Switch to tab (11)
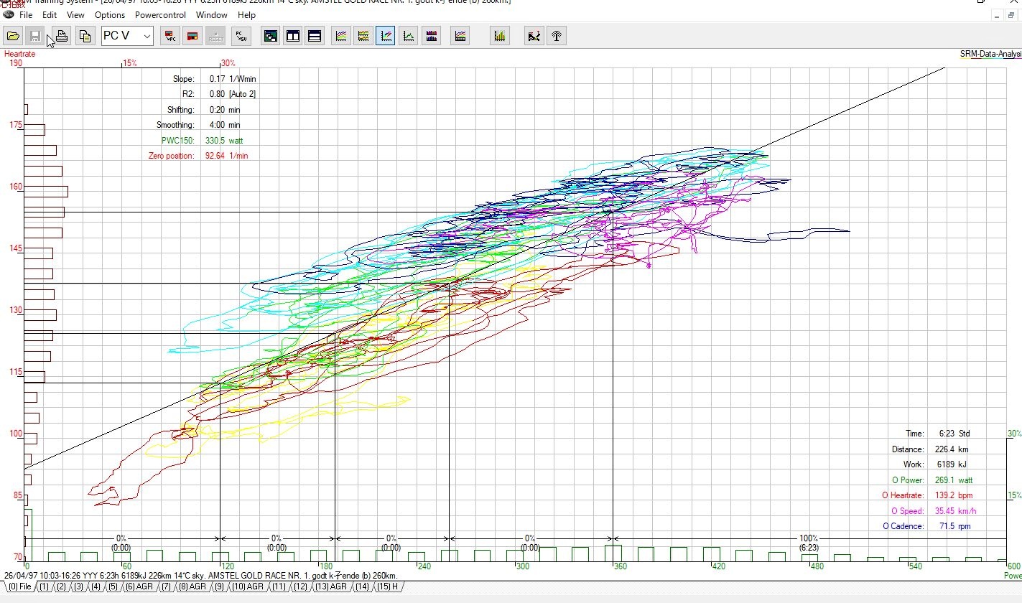 coord(279,586)
